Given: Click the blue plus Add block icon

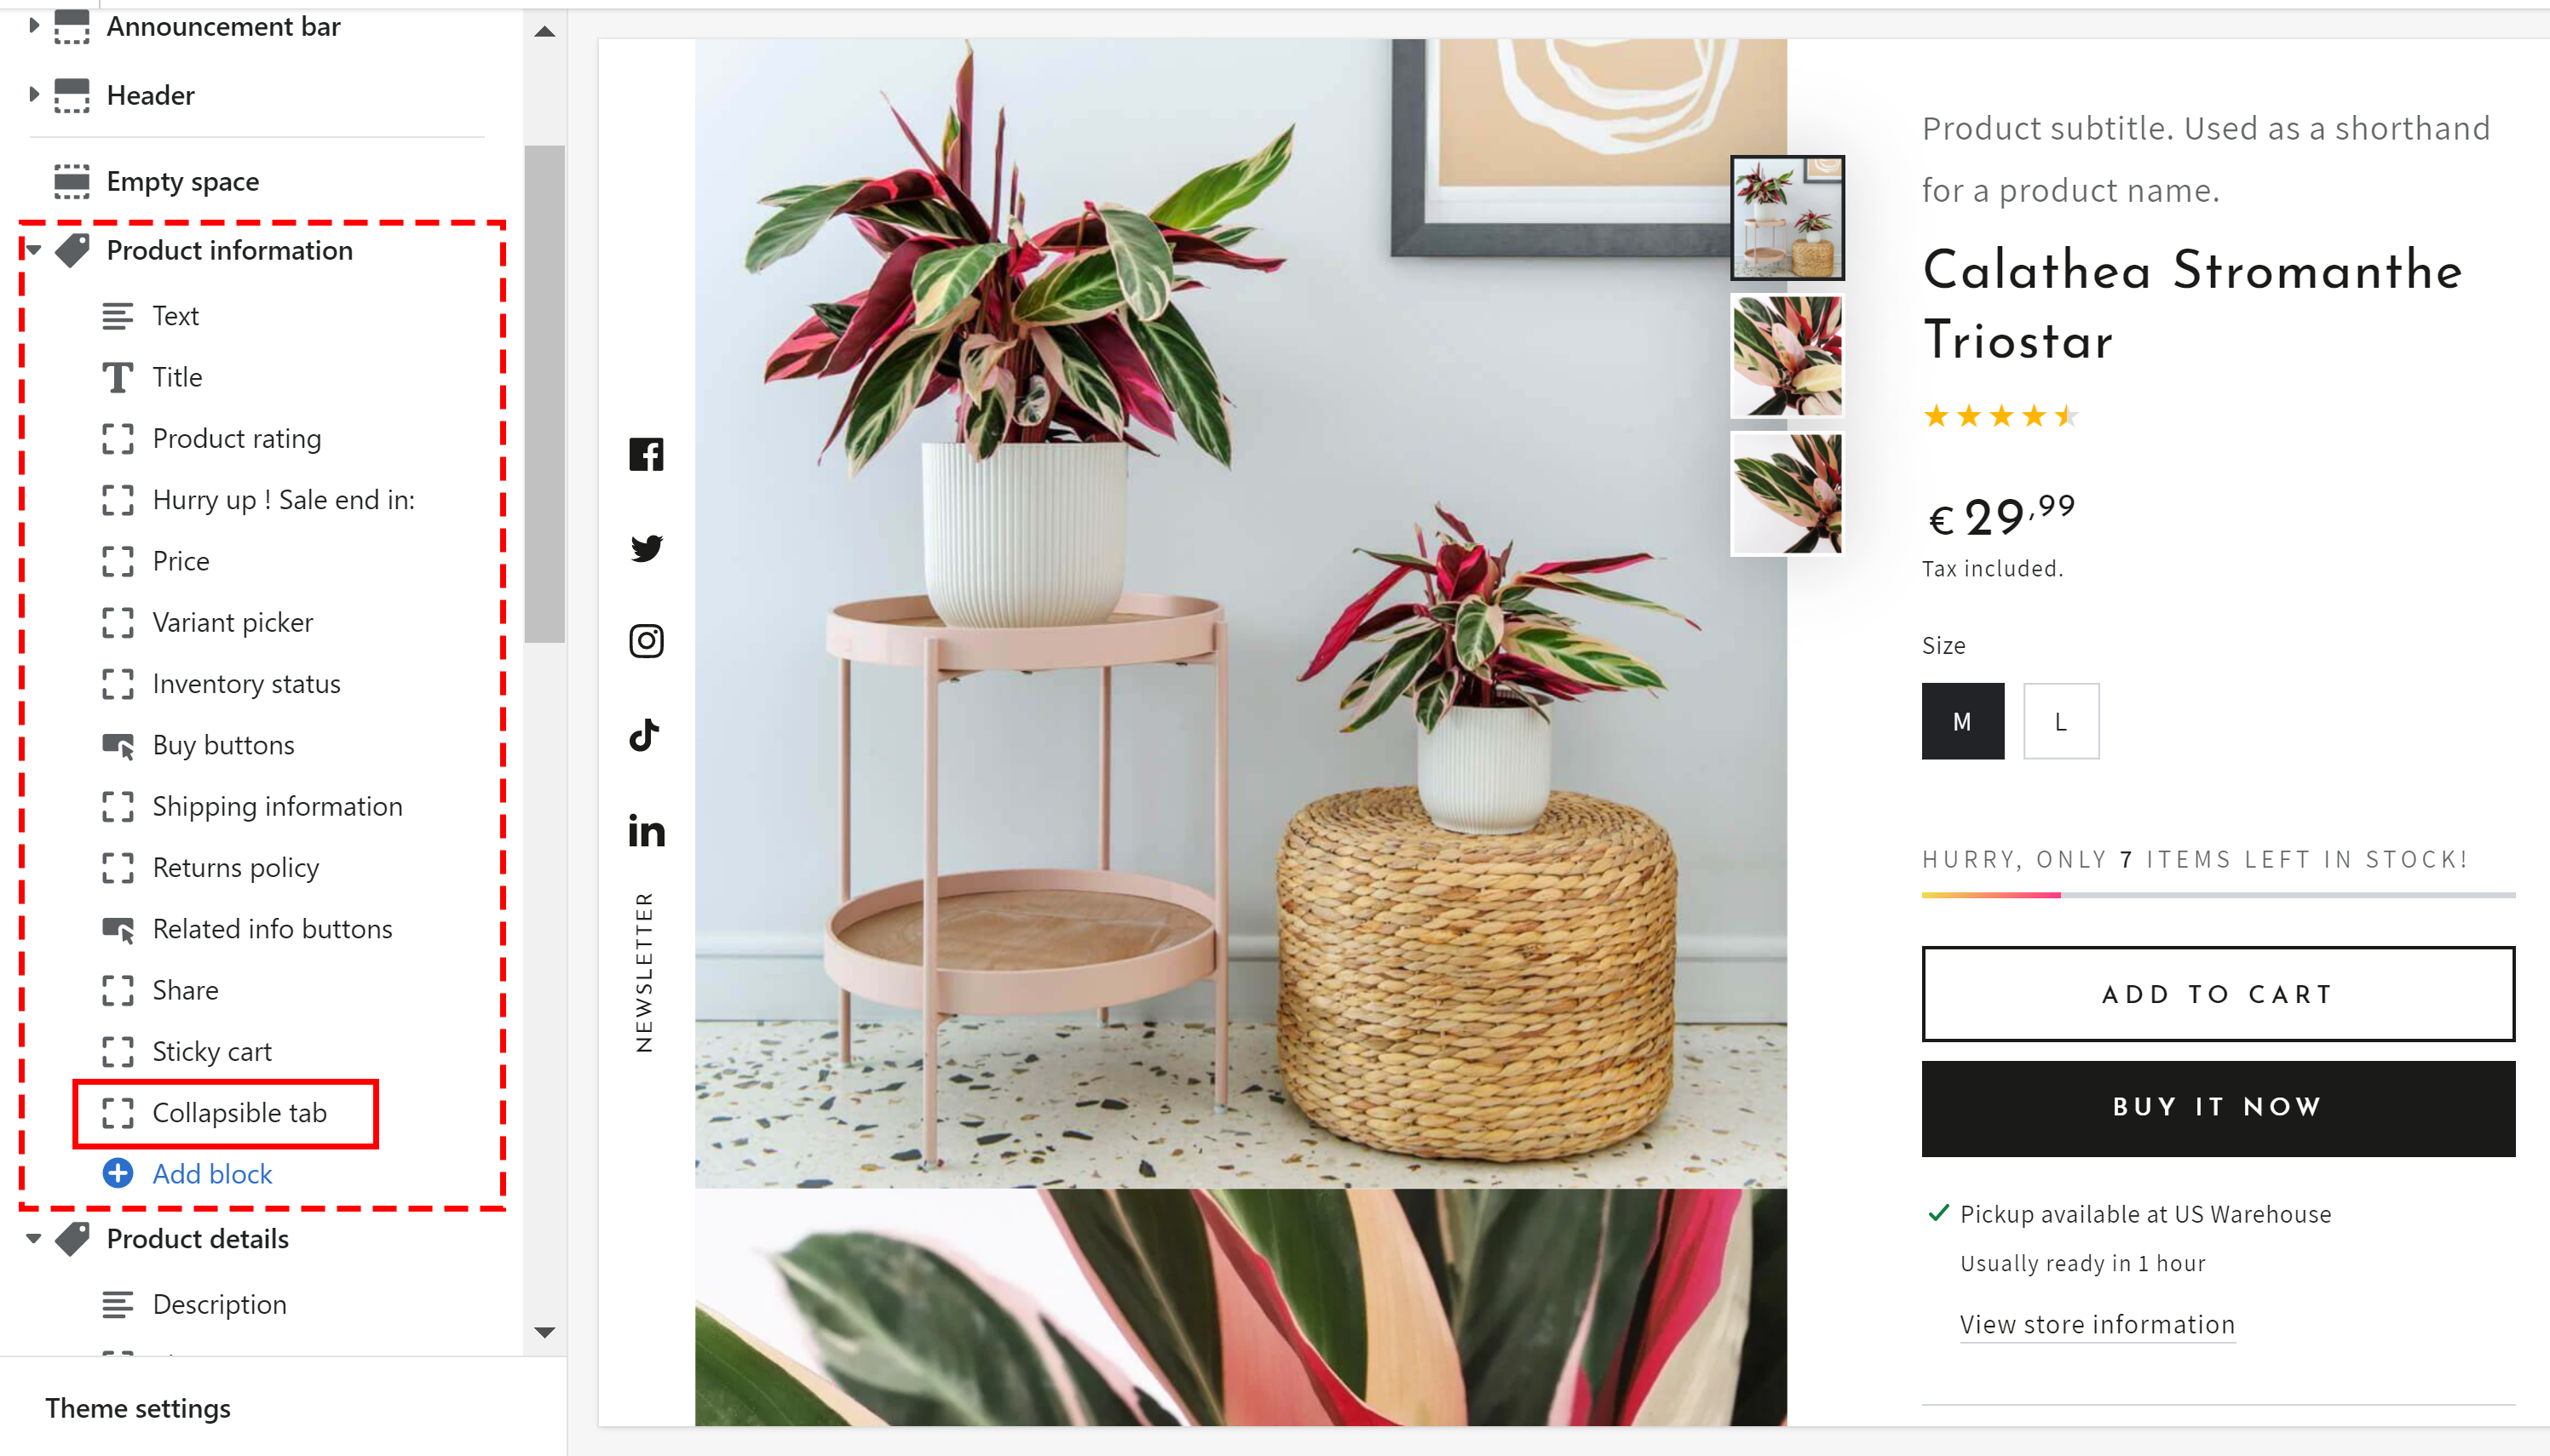Looking at the screenshot, I should coord(118,1173).
